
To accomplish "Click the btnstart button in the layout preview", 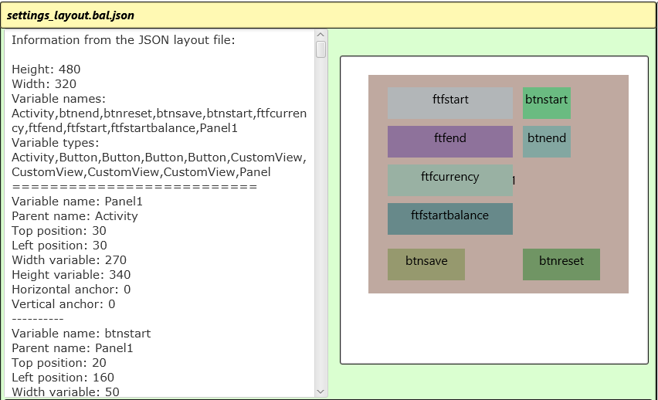I will (x=546, y=103).
